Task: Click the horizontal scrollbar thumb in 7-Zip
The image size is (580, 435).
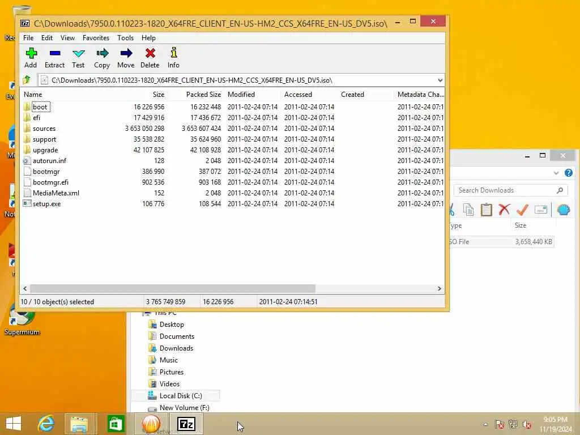Action: coord(172,288)
